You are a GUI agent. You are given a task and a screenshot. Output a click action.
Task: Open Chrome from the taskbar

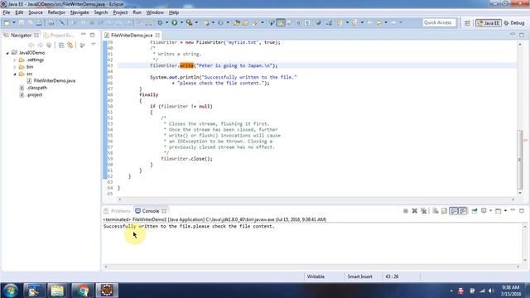[82, 291]
